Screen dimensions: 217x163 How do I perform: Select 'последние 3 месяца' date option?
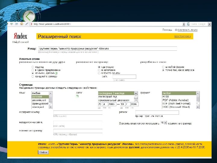point(116,93)
